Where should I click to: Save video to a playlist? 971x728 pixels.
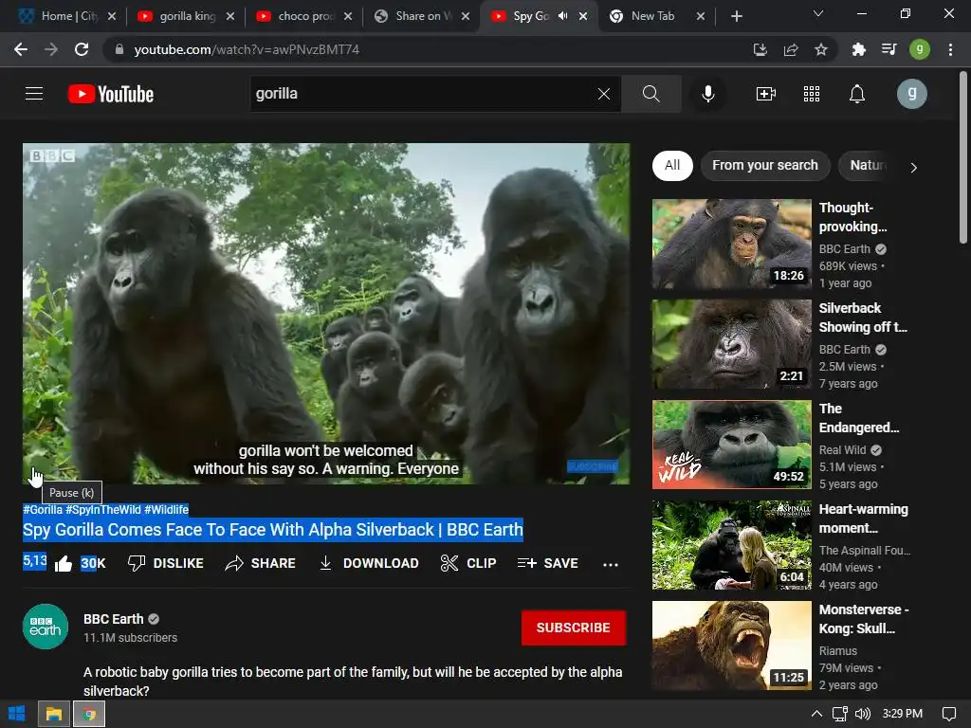click(547, 563)
